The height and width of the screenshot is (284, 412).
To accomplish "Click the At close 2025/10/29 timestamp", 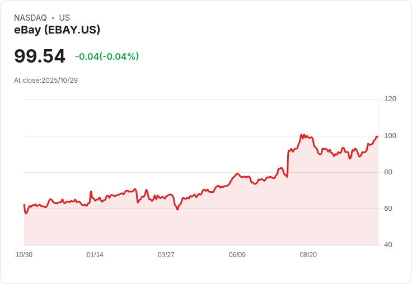I will (x=46, y=81).
